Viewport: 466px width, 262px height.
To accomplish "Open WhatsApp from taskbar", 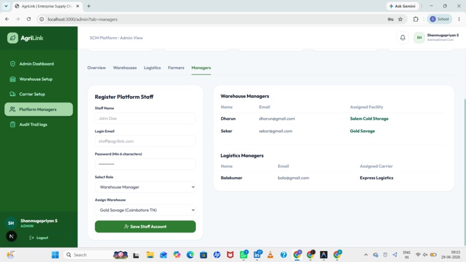I will click(x=244, y=255).
